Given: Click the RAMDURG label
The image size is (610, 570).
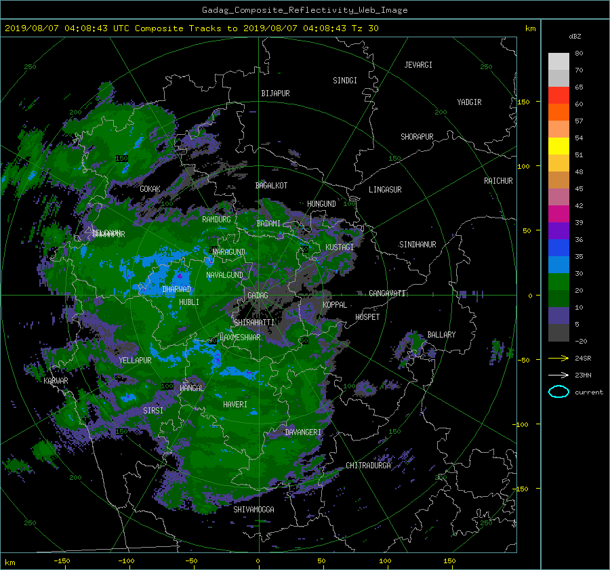Looking at the screenshot, I should click(216, 220).
